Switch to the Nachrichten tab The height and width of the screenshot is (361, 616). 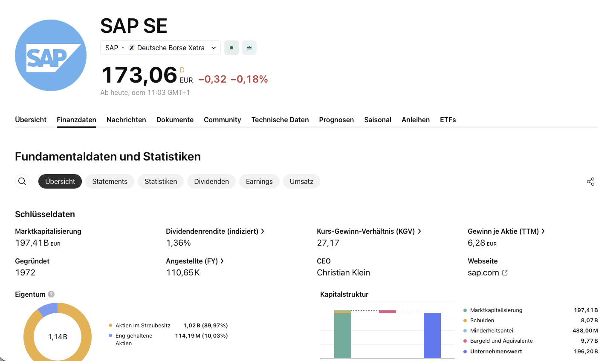click(126, 120)
